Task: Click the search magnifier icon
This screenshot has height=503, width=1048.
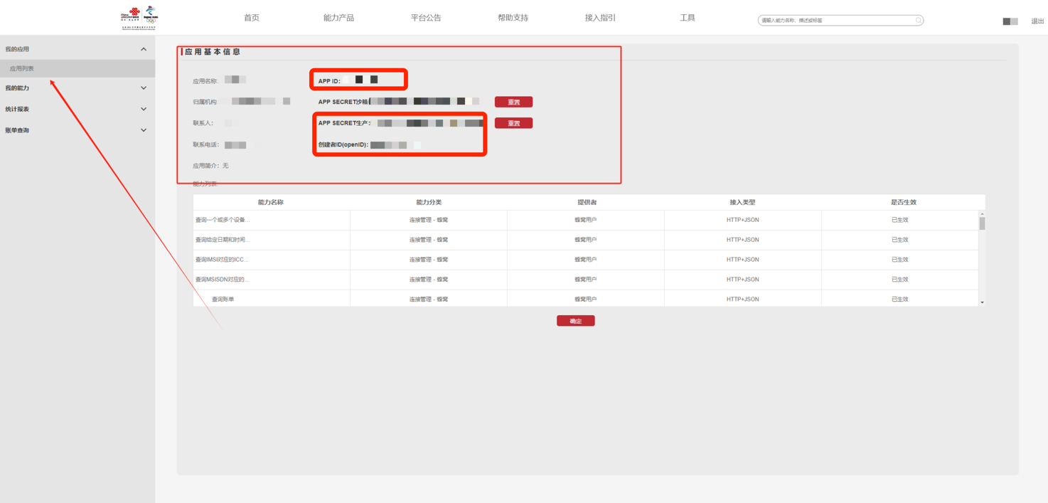Action: 918,21
